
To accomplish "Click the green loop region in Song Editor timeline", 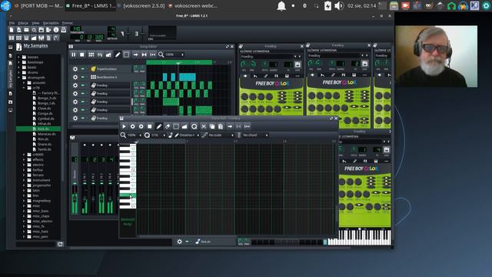I will click(179, 62).
